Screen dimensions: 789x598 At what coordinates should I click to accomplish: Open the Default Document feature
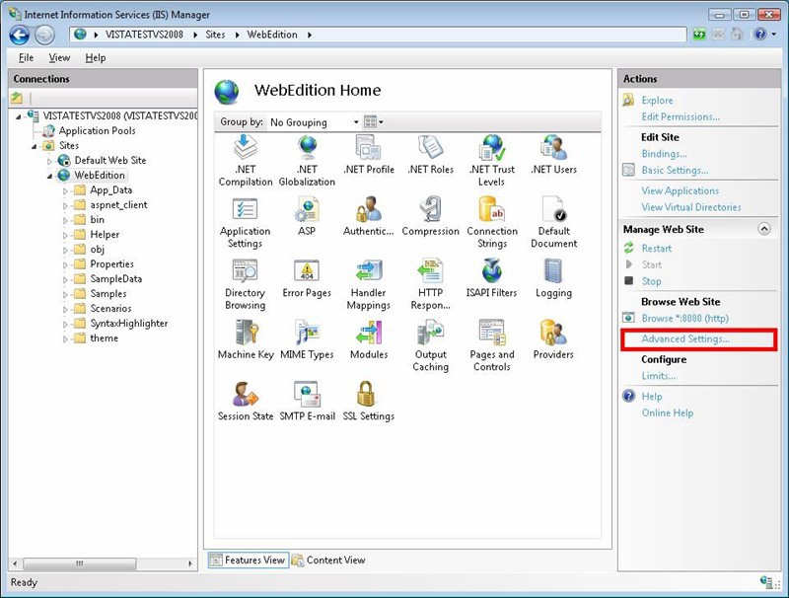pos(553,222)
